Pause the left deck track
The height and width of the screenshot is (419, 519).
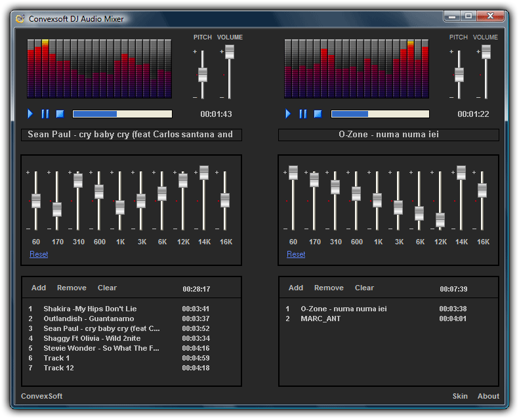point(45,114)
